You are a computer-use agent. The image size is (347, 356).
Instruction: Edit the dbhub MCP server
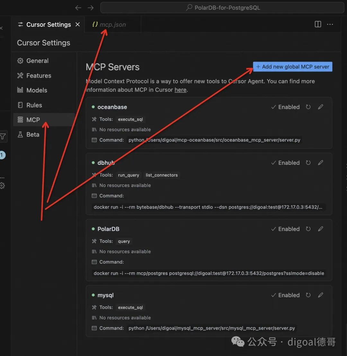pos(320,163)
